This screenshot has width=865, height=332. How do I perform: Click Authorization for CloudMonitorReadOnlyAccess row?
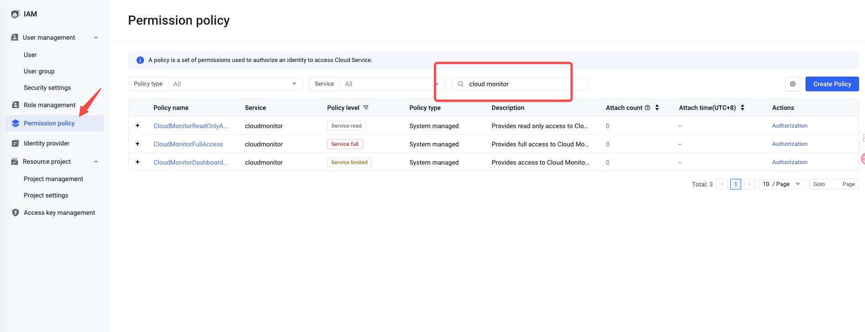click(x=790, y=126)
